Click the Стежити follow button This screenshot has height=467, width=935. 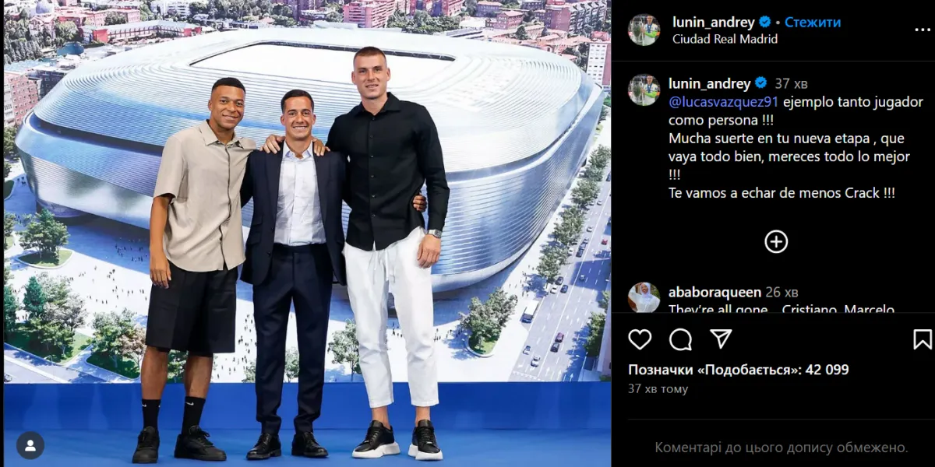coord(813,22)
